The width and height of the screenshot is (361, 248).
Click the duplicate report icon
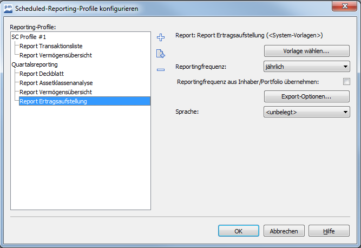(x=160, y=54)
